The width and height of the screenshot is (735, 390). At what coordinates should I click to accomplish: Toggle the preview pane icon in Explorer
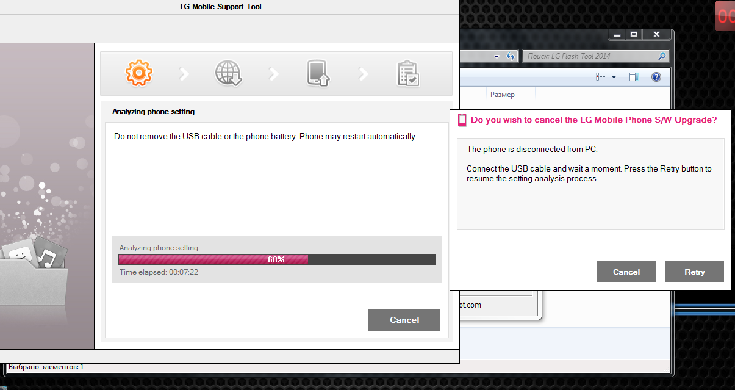(634, 77)
